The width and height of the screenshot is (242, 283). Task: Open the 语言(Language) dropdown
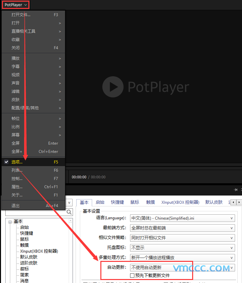click(183, 218)
